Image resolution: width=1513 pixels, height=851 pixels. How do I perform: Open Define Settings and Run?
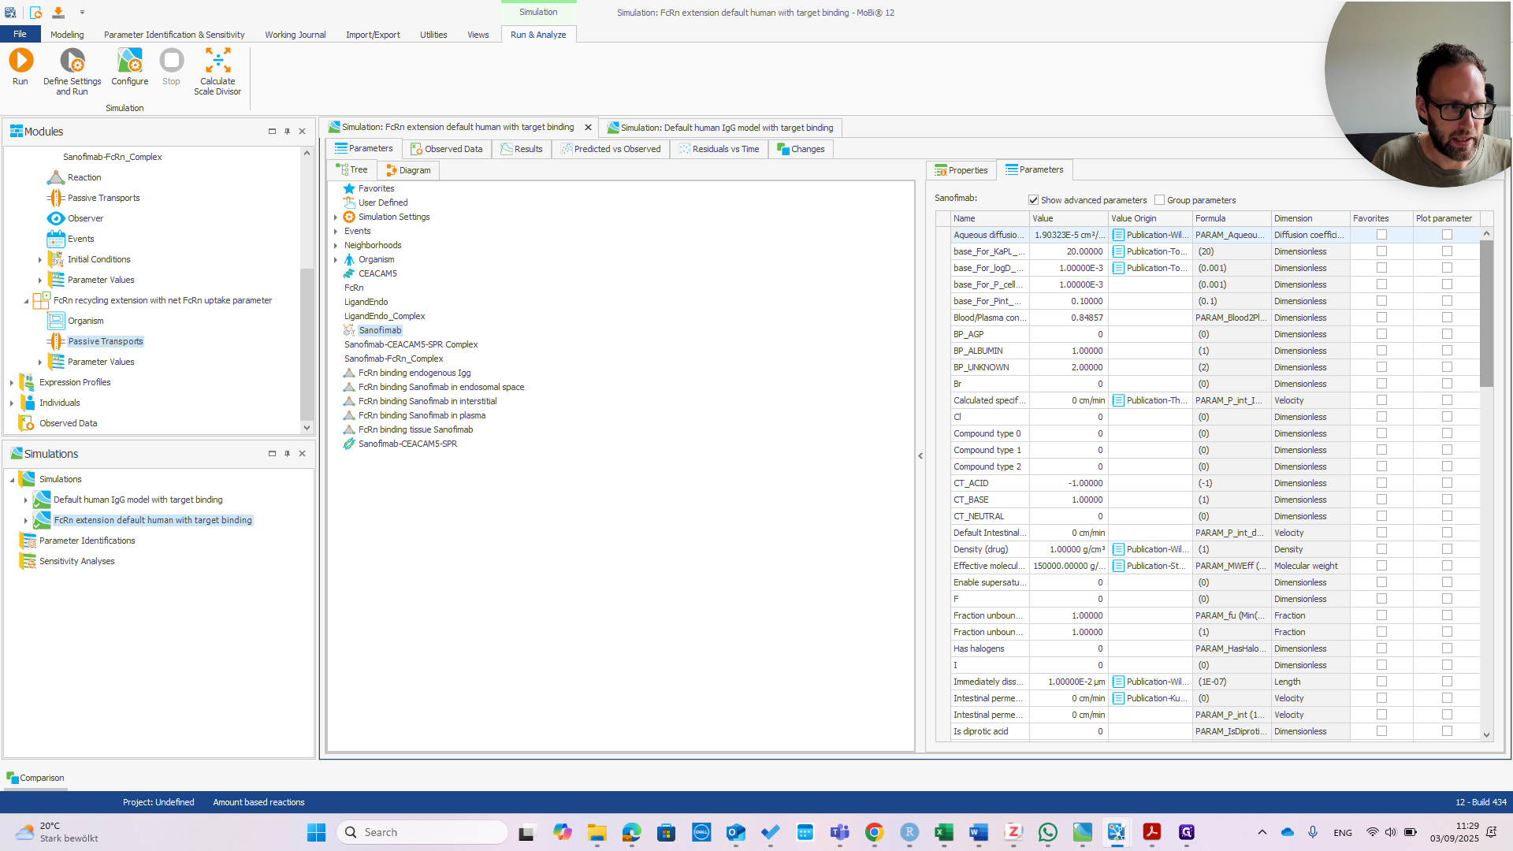click(x=72, y=61)
